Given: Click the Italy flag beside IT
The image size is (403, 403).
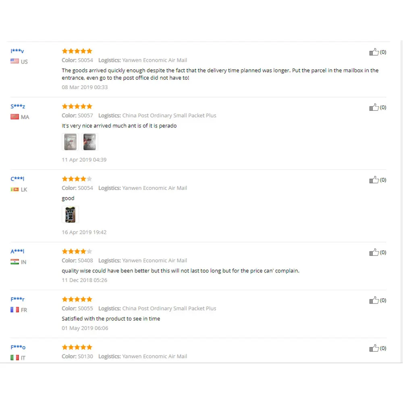Looking at the screenshot, I should pos(15,357).
